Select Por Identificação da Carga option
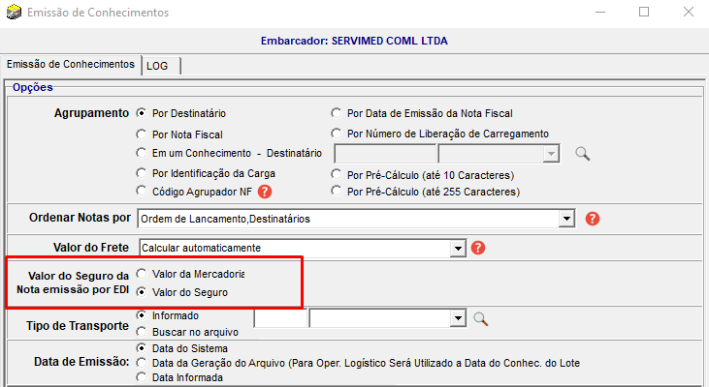The height and width of the screenshot is (387, 709). tap(143, 173)
